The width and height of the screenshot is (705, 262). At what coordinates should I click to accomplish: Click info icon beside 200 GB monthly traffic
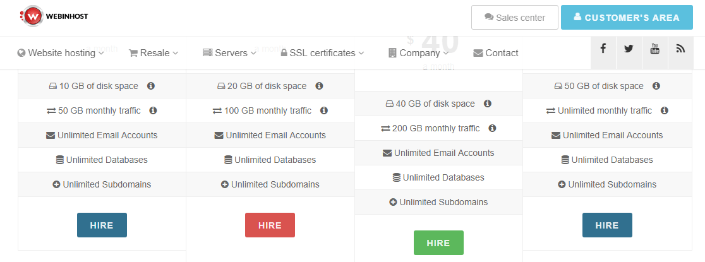pos(492,129)
